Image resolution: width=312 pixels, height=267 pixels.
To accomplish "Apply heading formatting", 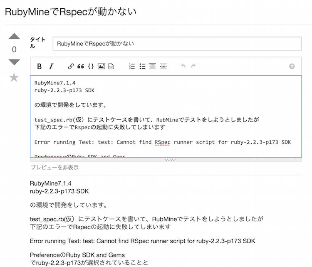I will [x=153, y=66].
